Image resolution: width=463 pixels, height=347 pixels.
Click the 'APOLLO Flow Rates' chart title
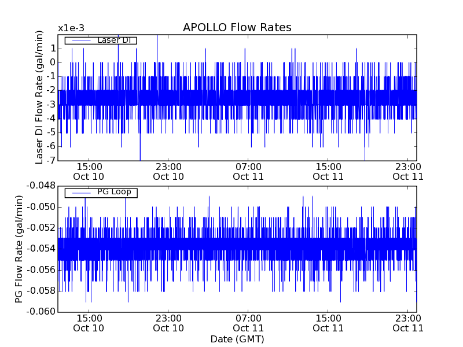[x=237, y=27]
